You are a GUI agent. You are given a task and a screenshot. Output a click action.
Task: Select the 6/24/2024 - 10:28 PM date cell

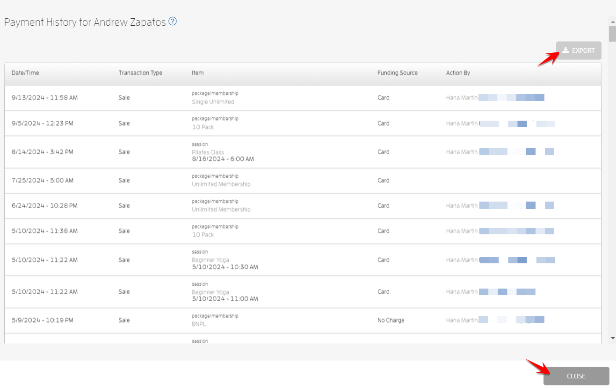click(44, 206)
